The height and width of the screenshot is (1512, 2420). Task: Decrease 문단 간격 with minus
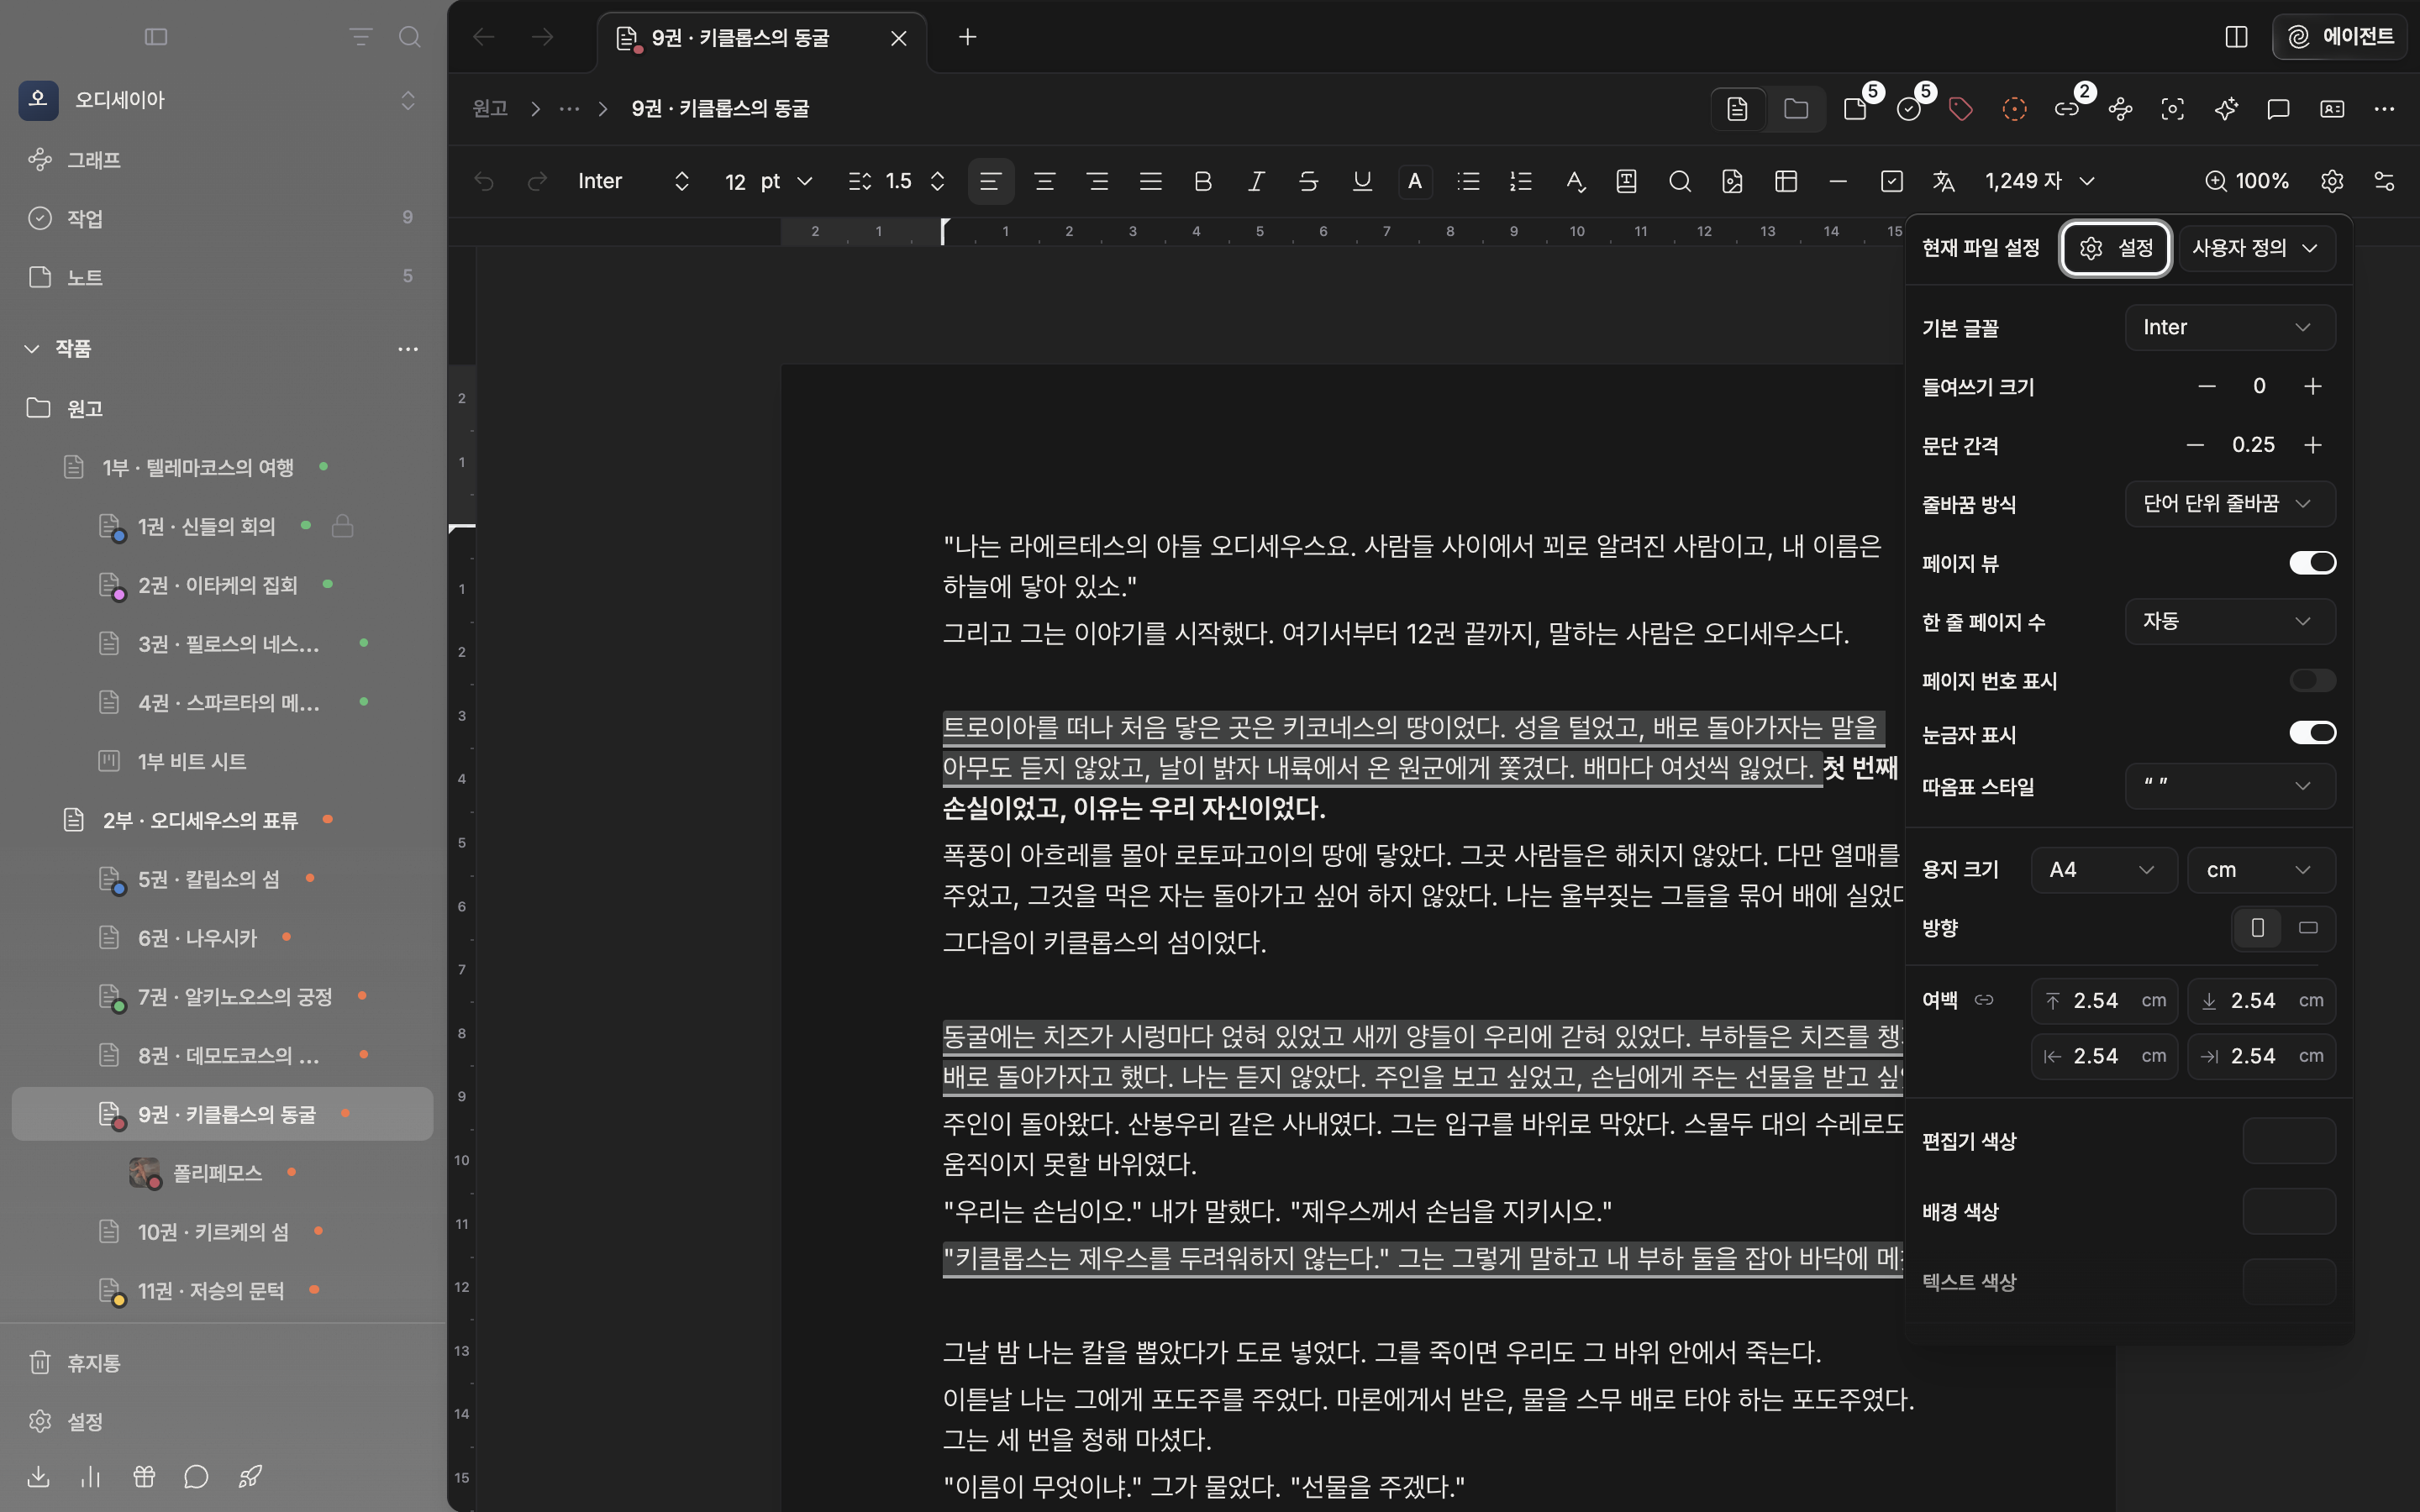[x=2195, y=445]
